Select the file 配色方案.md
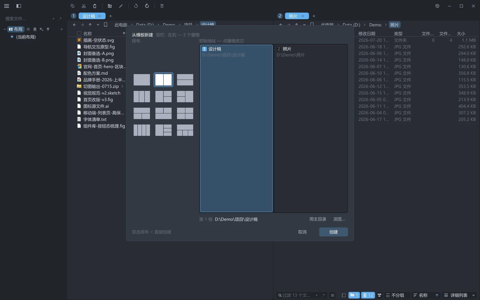The width and height of the screenshot is (480, 300). [95, 73]
